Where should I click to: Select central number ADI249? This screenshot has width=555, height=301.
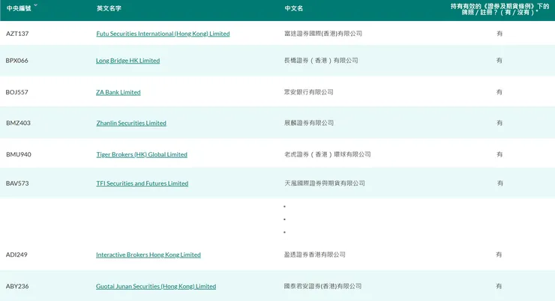pos(16,255)
